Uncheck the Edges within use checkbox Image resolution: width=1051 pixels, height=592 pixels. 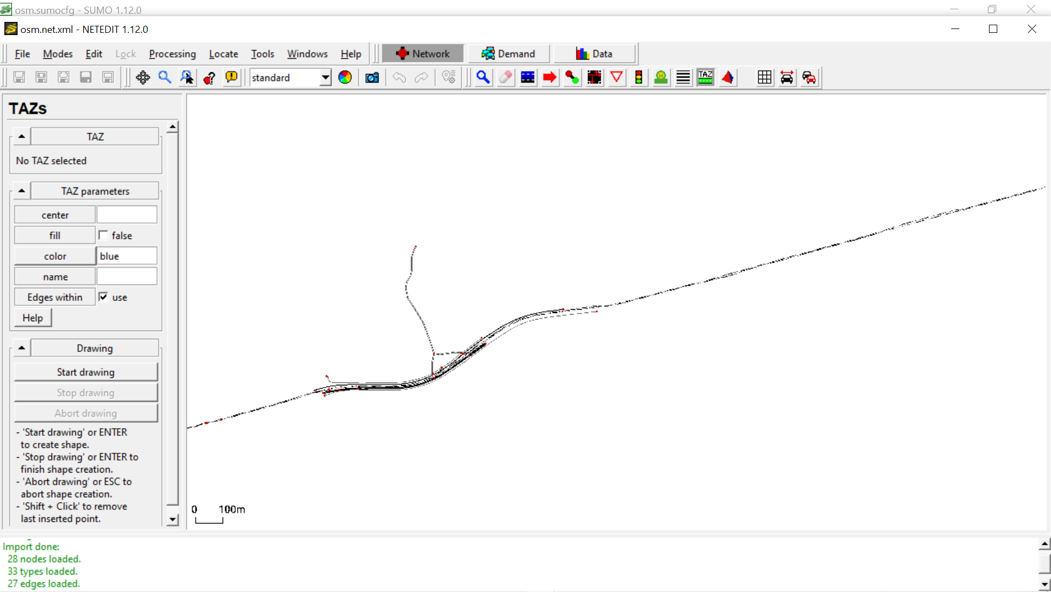[x=104, y=297]
